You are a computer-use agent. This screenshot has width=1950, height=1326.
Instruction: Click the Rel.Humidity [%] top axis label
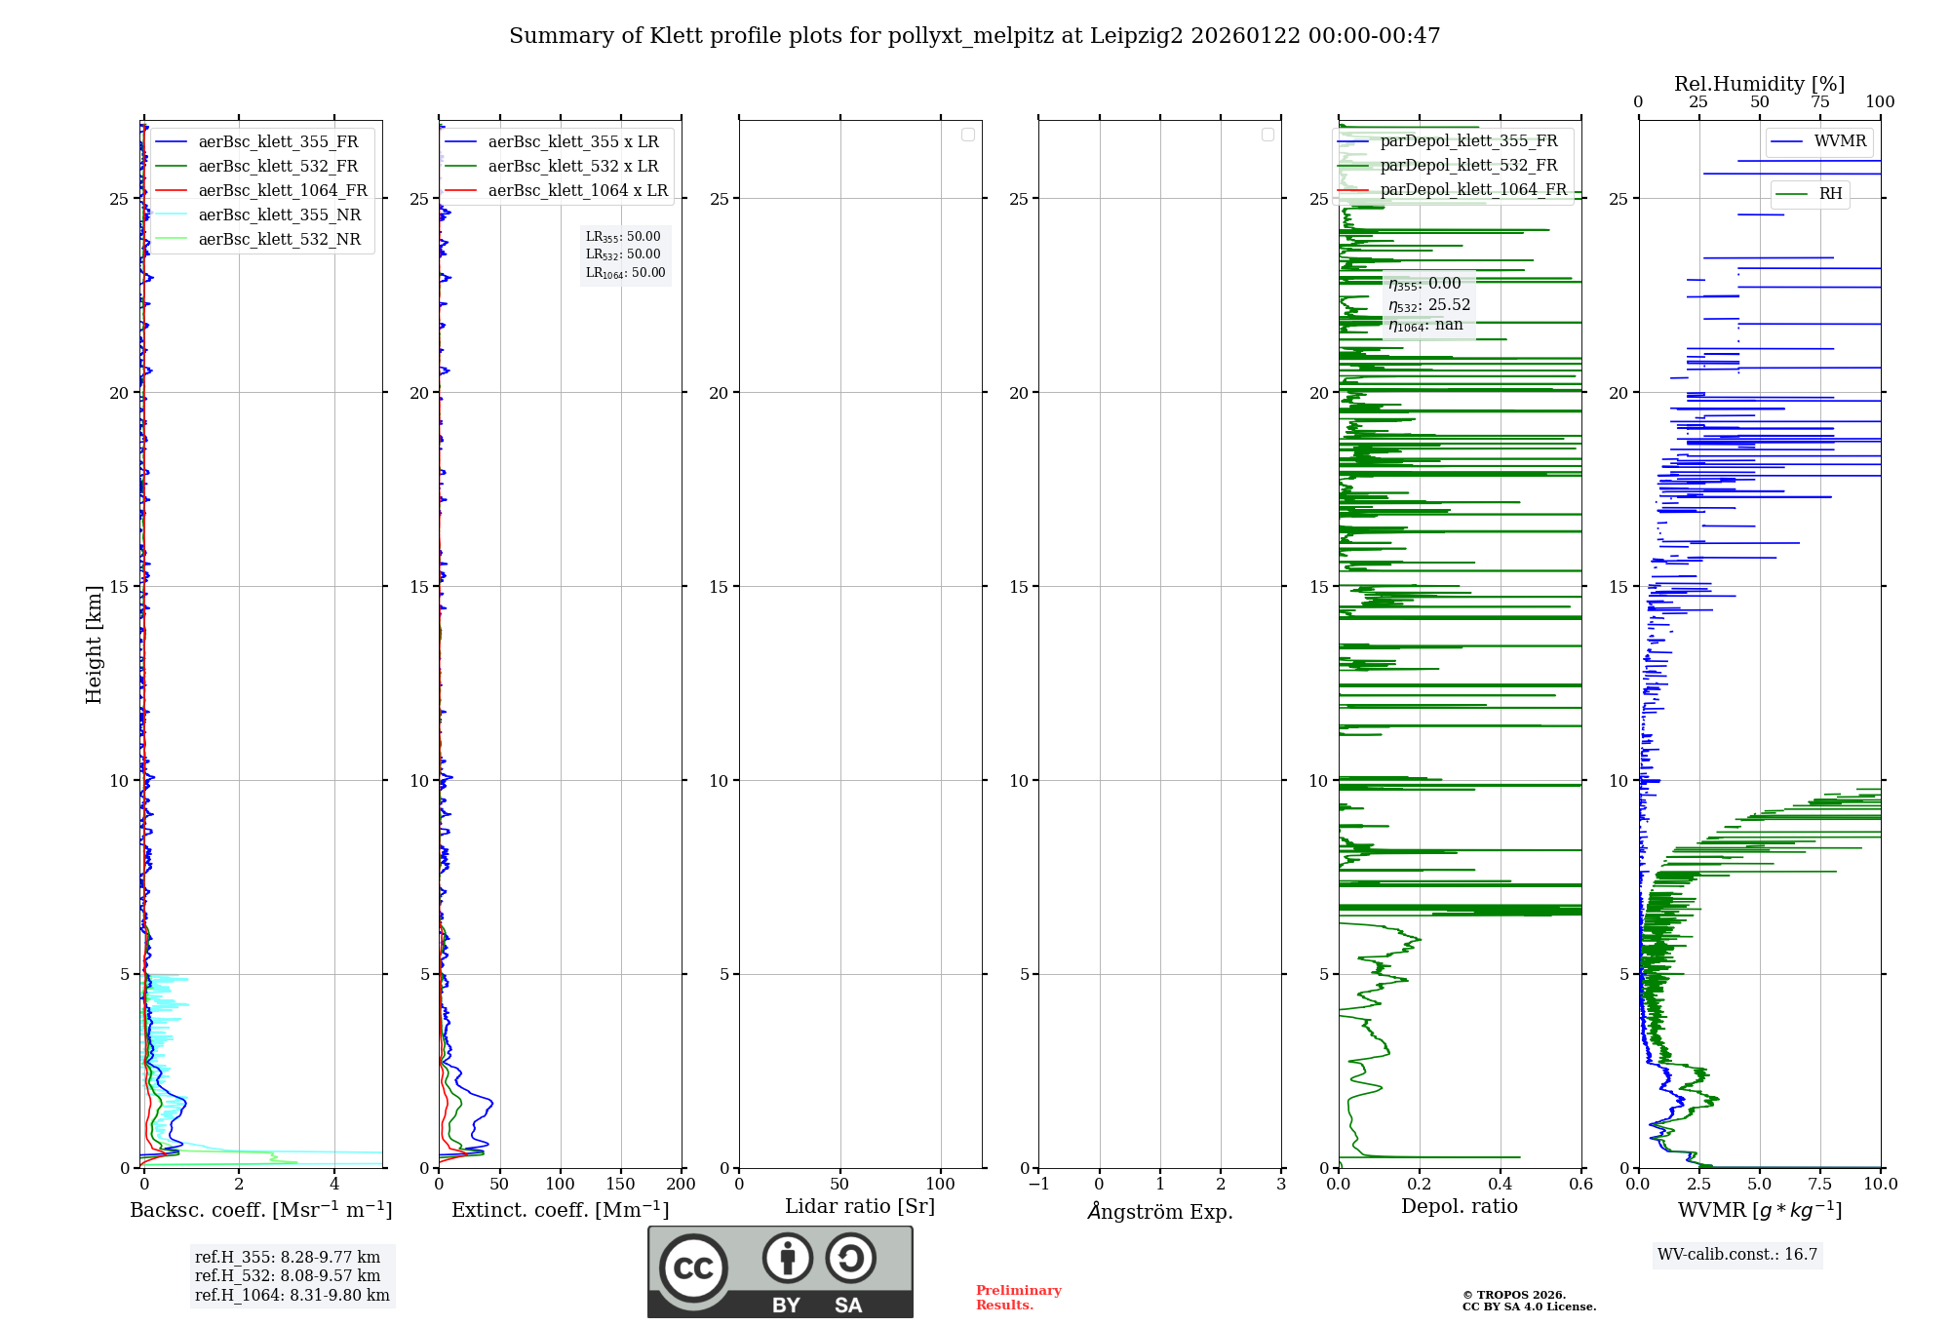click(x=1759, y=84)
